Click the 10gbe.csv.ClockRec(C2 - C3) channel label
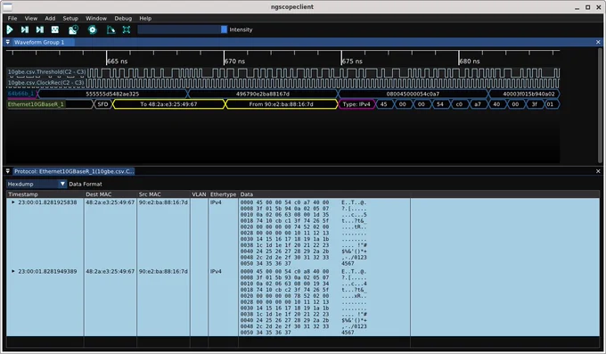 point(46,82)
